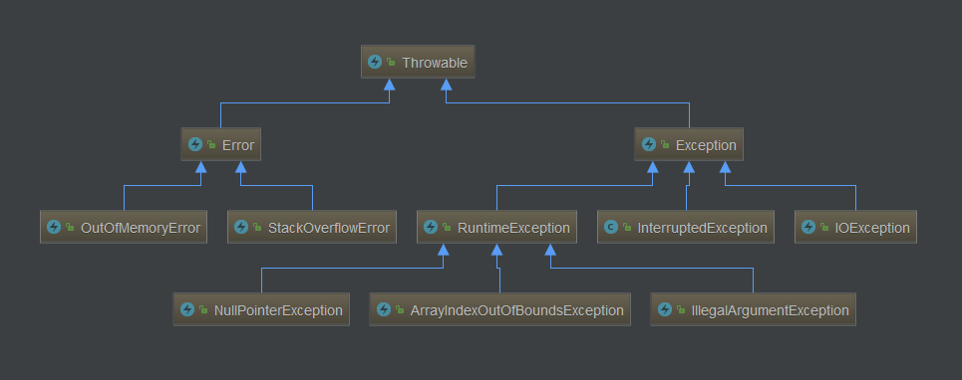Click the RuntimeException node's class icon
The height and width of the screenshot is (380, 962).
coord(431,227)
